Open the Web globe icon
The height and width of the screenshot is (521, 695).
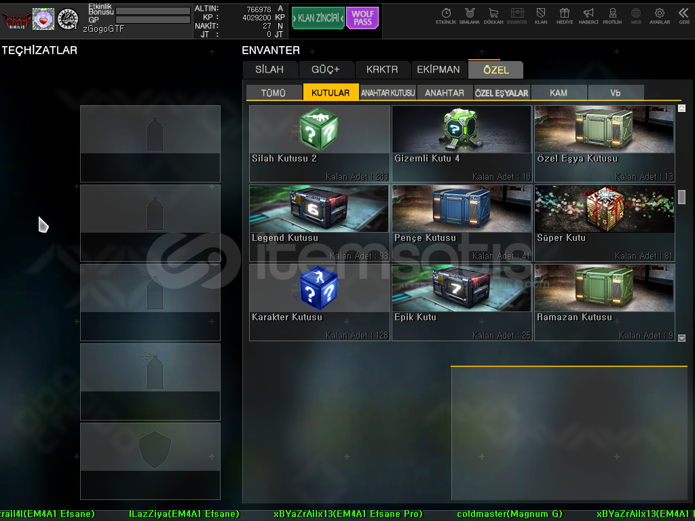tap(635, 16)
